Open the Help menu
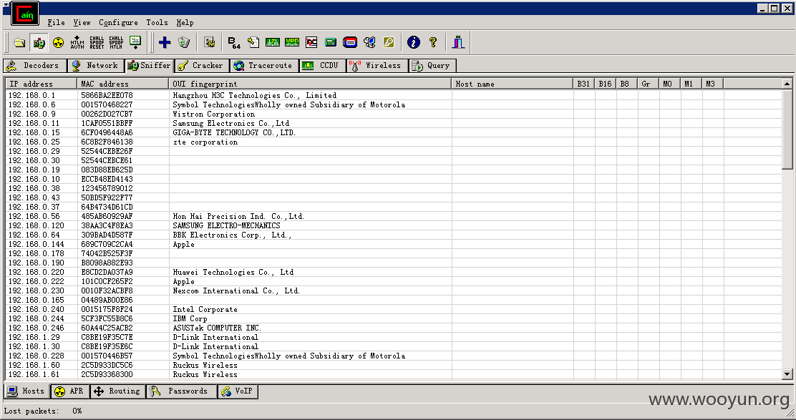 point(185,22)
